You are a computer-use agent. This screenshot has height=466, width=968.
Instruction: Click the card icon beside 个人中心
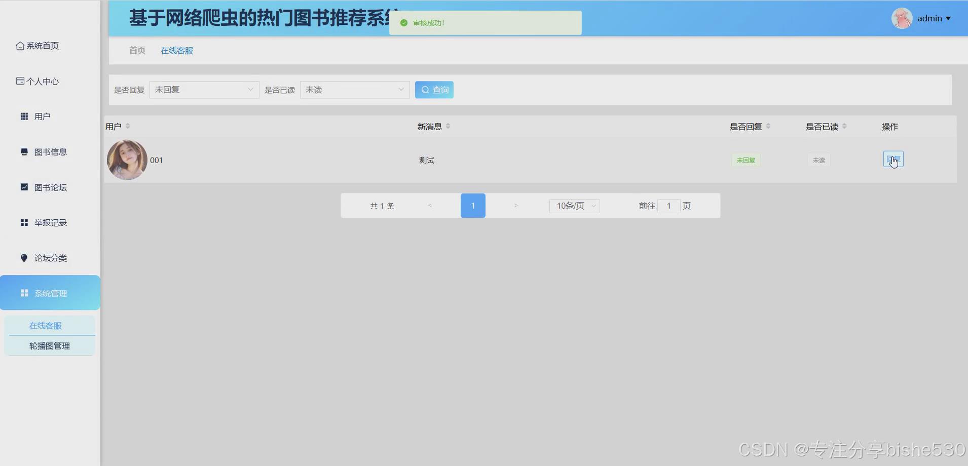click(20, 81)
